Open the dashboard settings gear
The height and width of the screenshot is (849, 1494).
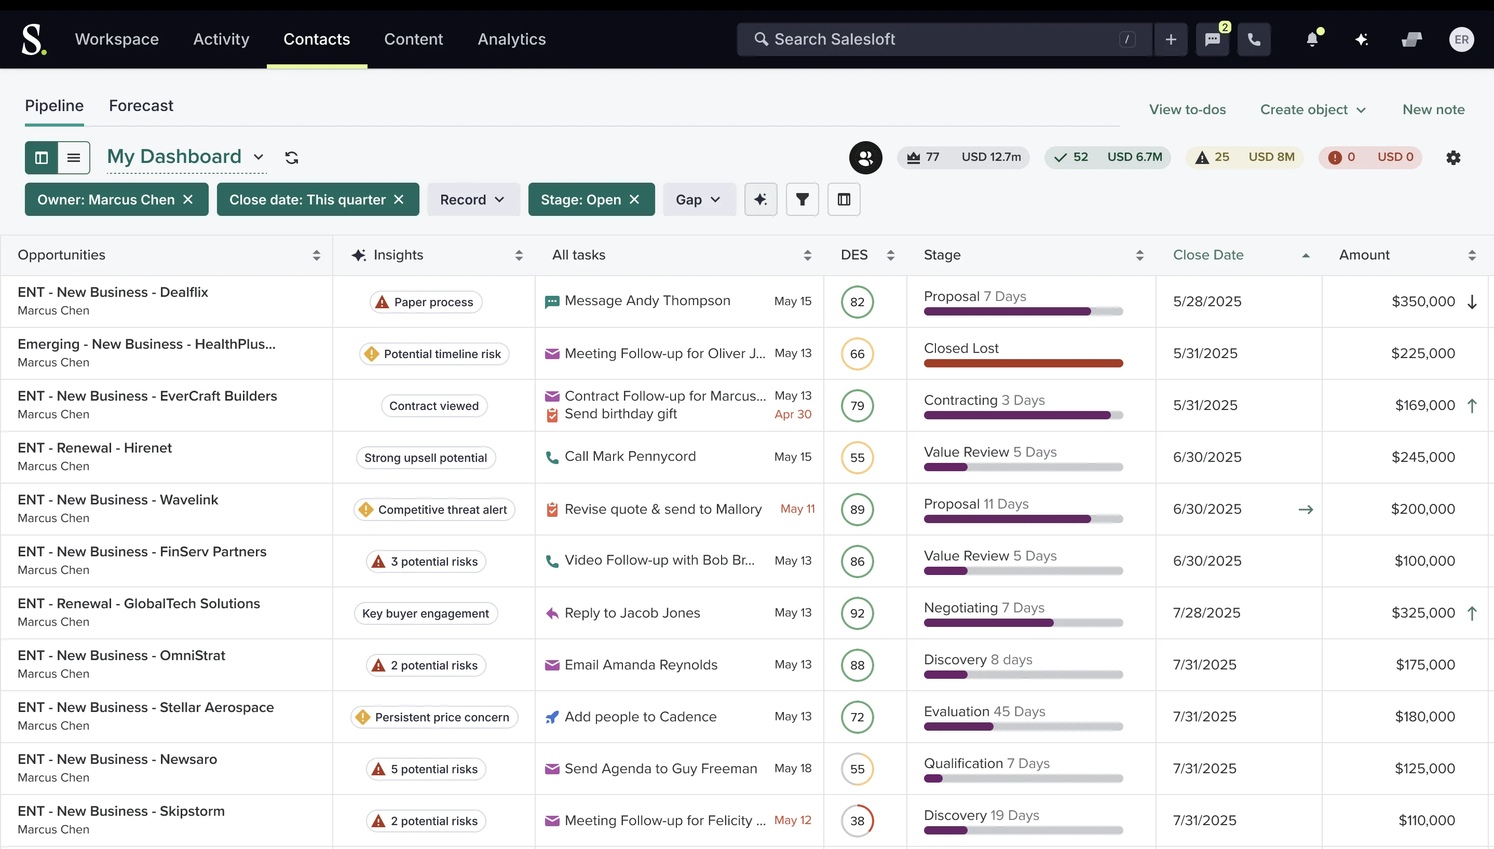[1453, 157]
